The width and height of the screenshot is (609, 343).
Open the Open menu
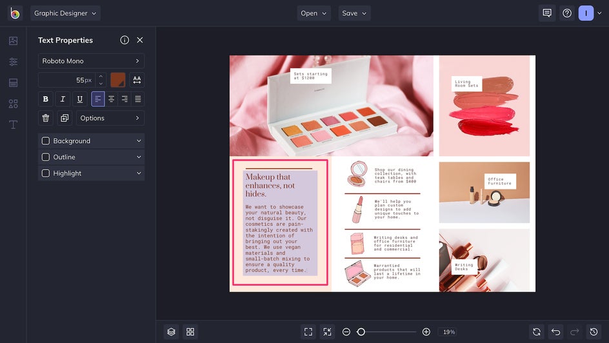coord(314,13)
